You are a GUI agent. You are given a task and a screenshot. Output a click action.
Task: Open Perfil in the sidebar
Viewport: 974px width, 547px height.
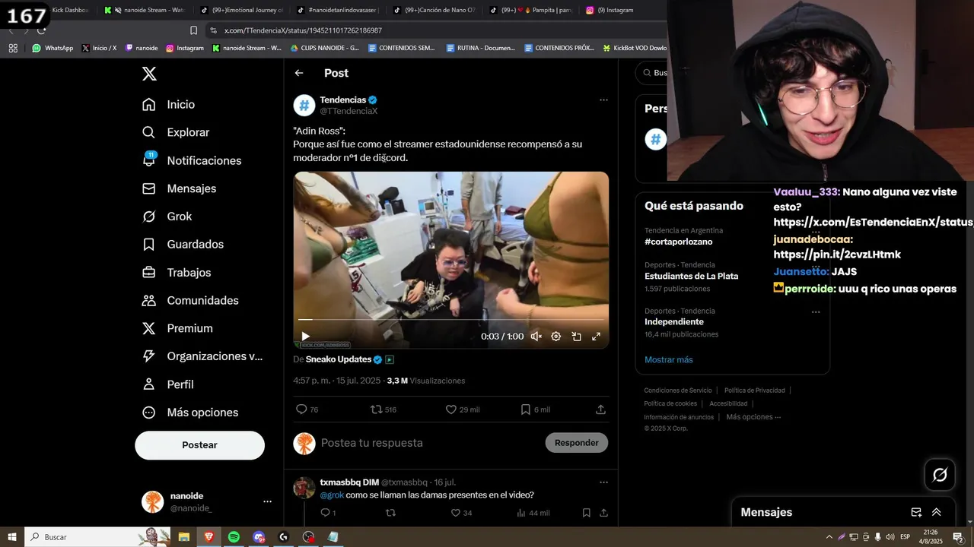click(x=168, y=384)
